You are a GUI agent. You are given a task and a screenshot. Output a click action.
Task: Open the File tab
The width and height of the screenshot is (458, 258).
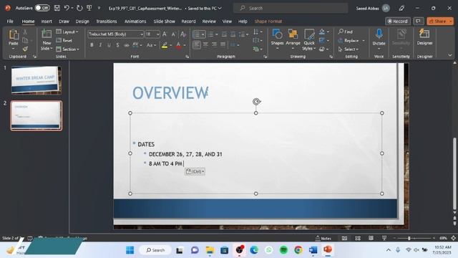10,21
